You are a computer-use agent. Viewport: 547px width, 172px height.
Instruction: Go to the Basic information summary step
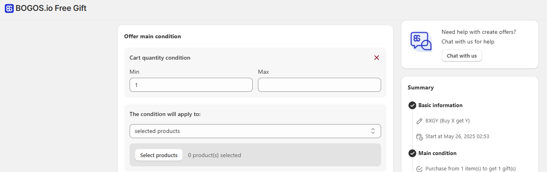point(440,105)
